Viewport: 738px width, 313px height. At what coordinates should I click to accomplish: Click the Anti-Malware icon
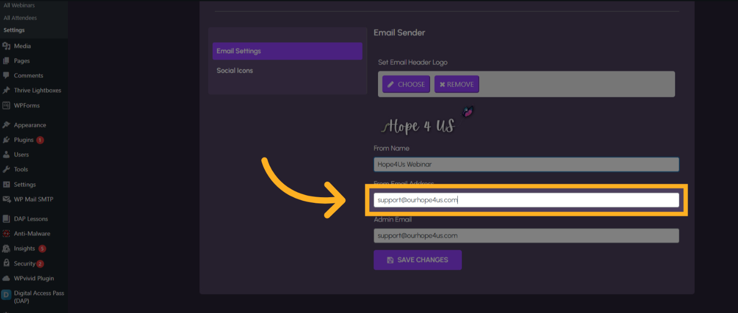click(x=6, y=234)
